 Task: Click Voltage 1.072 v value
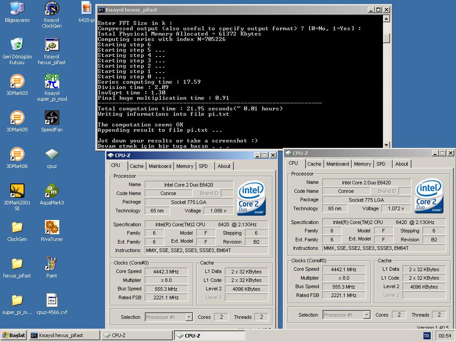point(396,208)
